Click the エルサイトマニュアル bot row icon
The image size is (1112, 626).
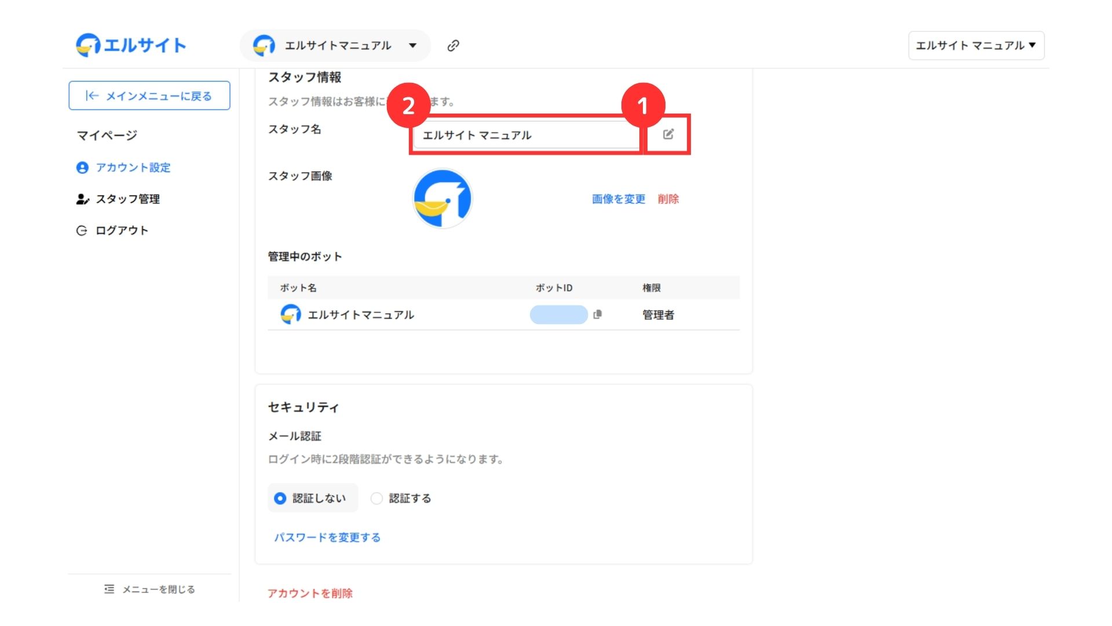tap(291, 314)
